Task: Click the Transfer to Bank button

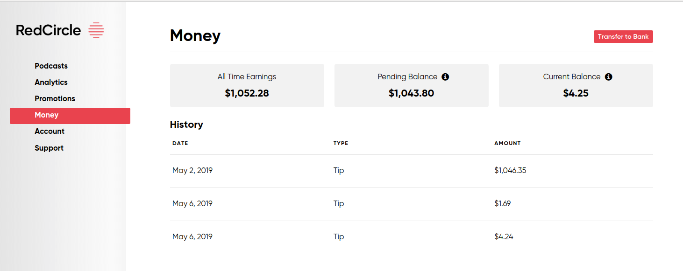Action: tap(623, 36)
